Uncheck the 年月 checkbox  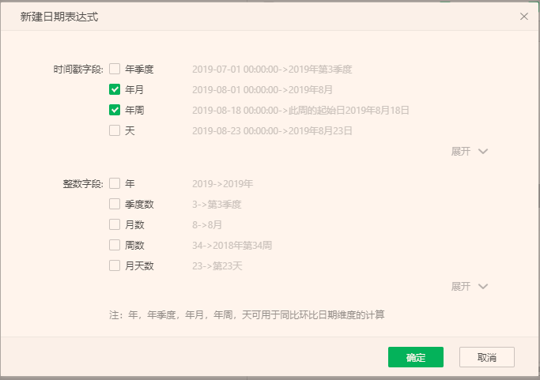tap(115, 89)
